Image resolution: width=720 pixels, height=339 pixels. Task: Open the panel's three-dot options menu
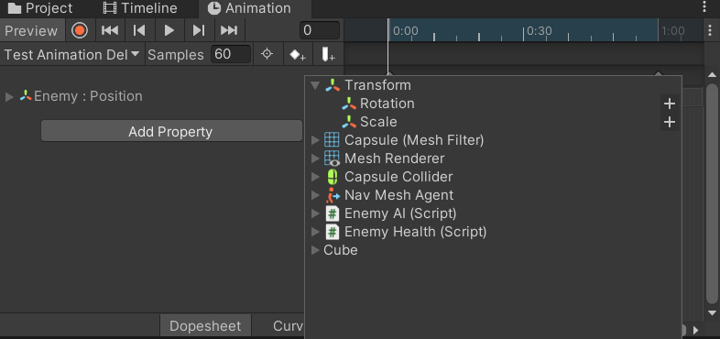pyautogui.click(x=704, y=6)
